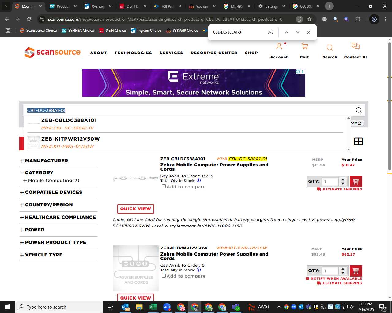Open the About menu
The image size is (392, 313).
click(x=99, y=53)
